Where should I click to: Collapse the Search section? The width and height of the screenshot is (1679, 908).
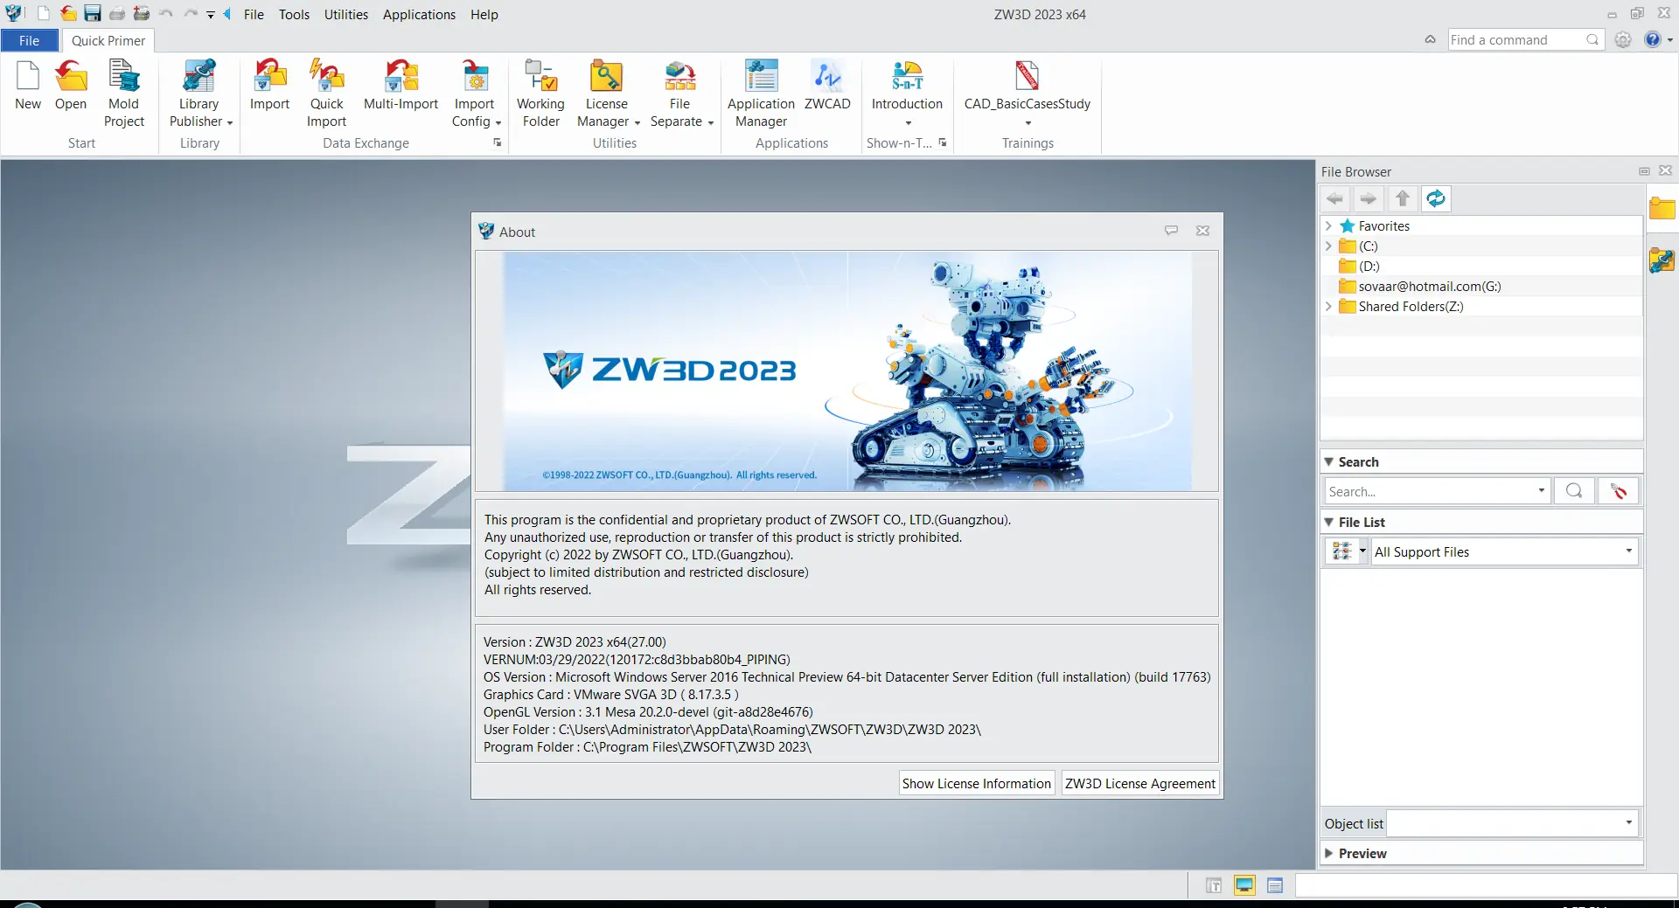1329,461
